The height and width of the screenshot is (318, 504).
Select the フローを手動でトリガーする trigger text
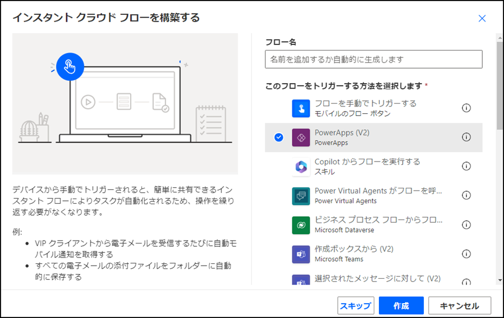pos(365,104)
